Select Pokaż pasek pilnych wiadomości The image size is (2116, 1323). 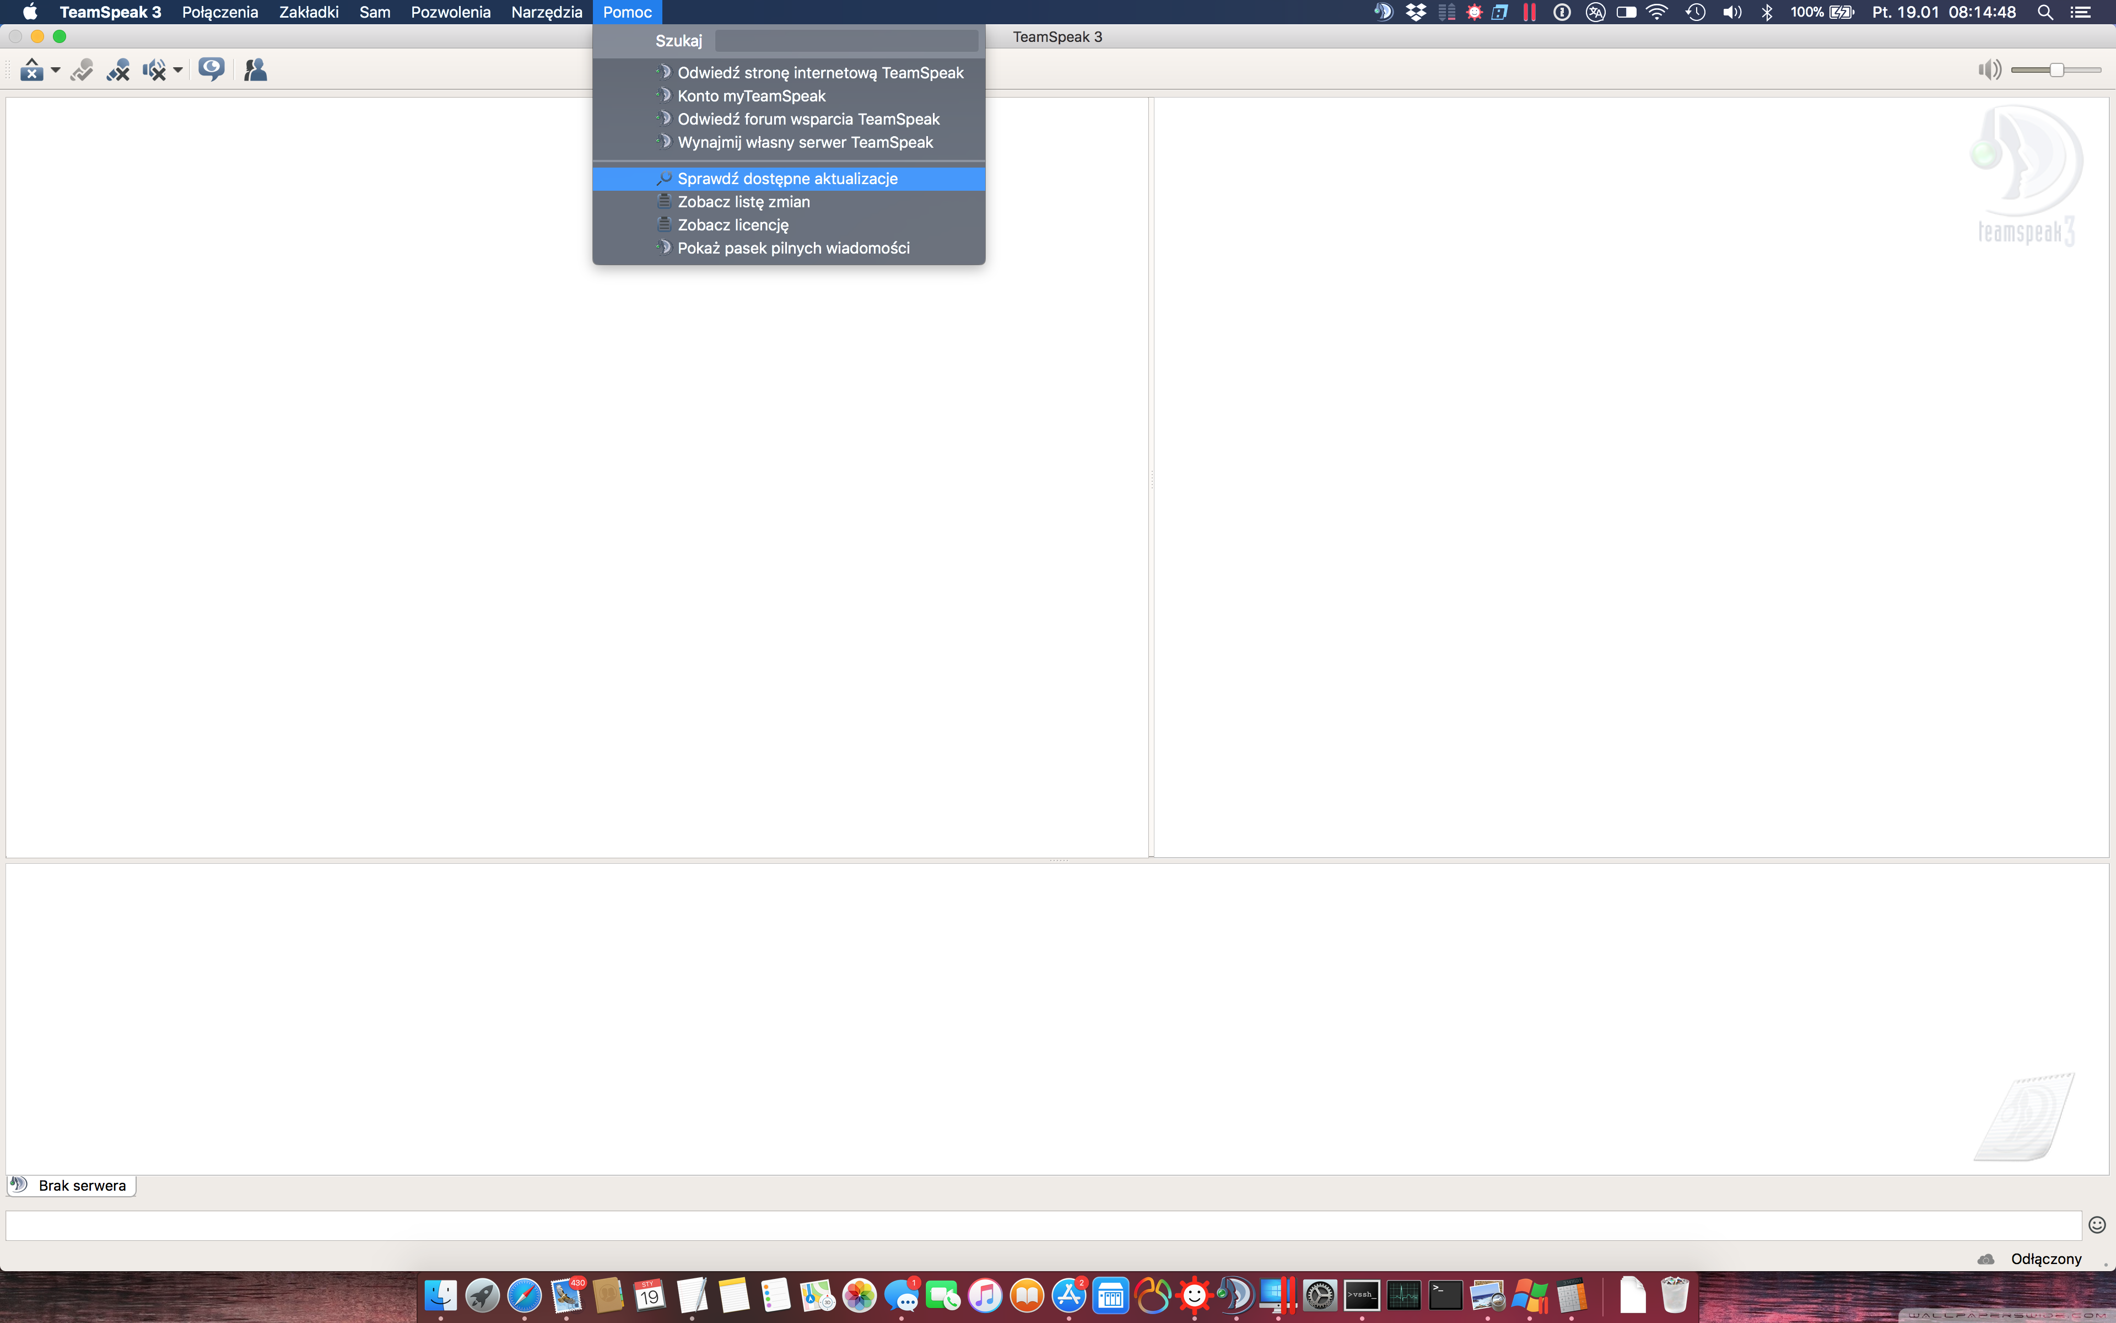tap(789, 248)
